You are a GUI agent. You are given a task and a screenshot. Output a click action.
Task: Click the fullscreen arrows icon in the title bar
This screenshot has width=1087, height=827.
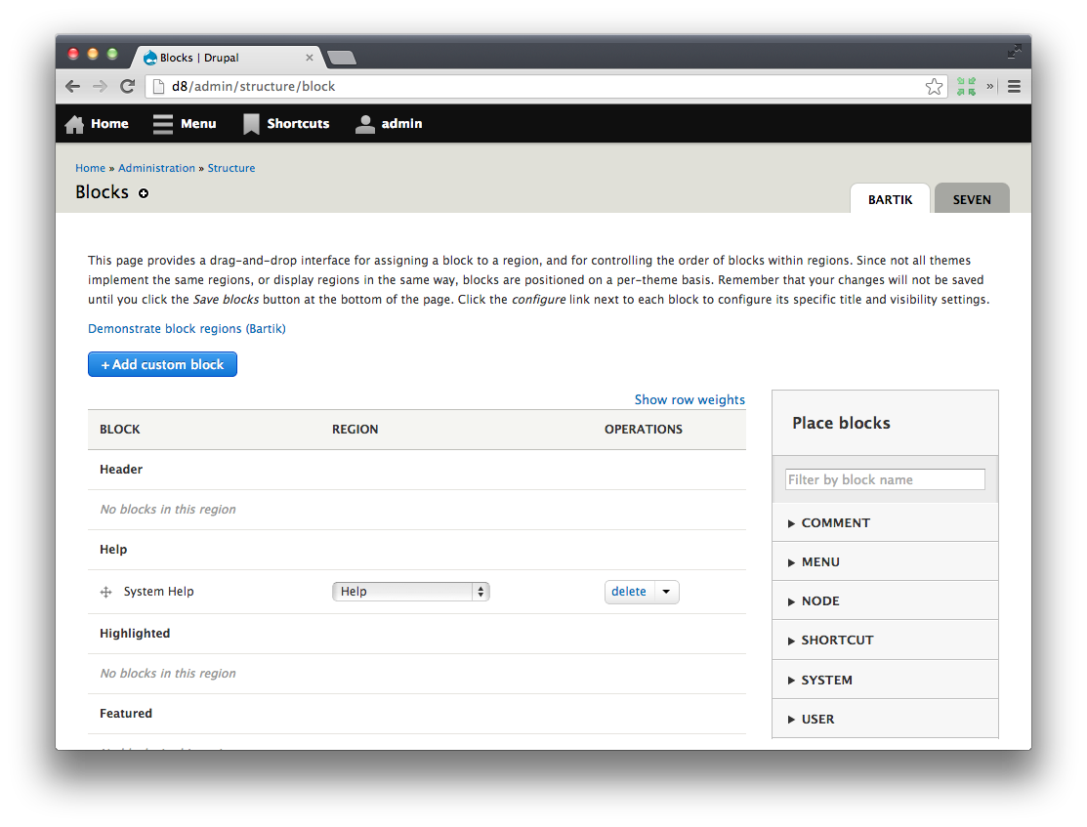(x=1014, y=52)
